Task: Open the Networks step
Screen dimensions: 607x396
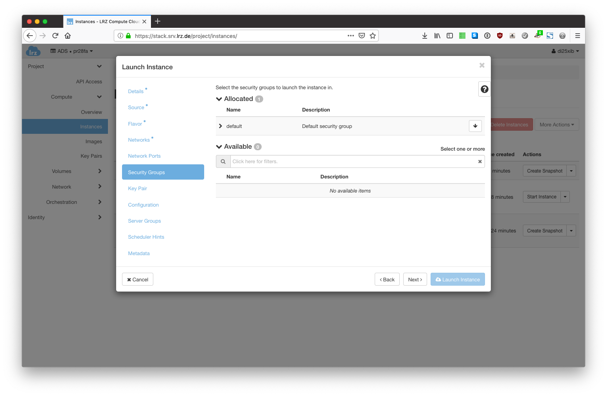Action: (139, 140)
